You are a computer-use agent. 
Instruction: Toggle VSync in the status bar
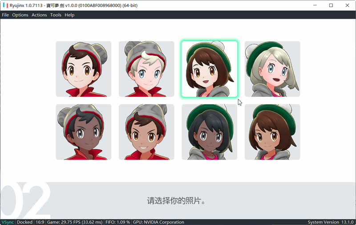[8, 222]
